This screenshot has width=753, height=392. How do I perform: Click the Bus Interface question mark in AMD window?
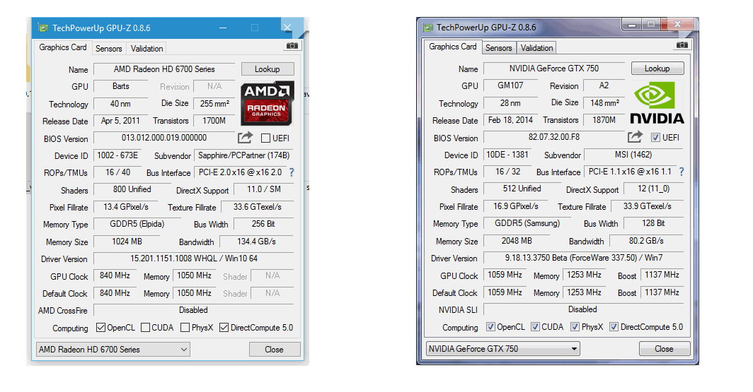coord(292,172)
